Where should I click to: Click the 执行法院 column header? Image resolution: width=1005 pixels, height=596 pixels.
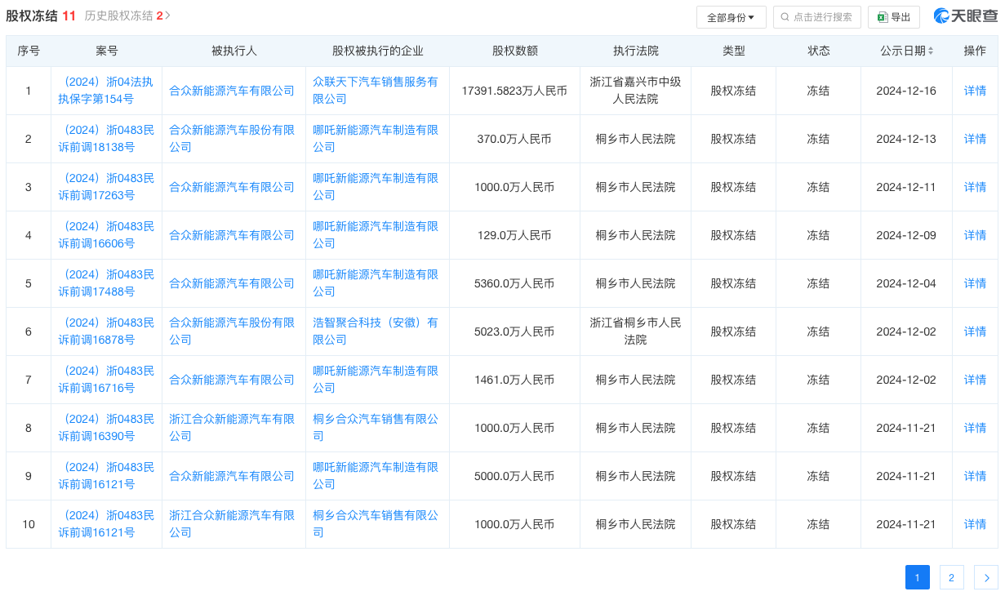[x=635, y=51]
